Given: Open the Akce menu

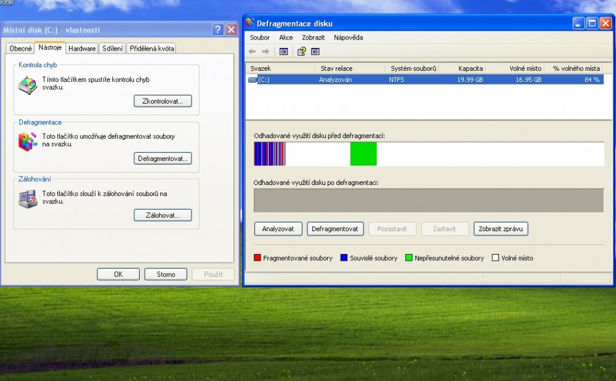Looking at the screenshot, I should 286,38.
